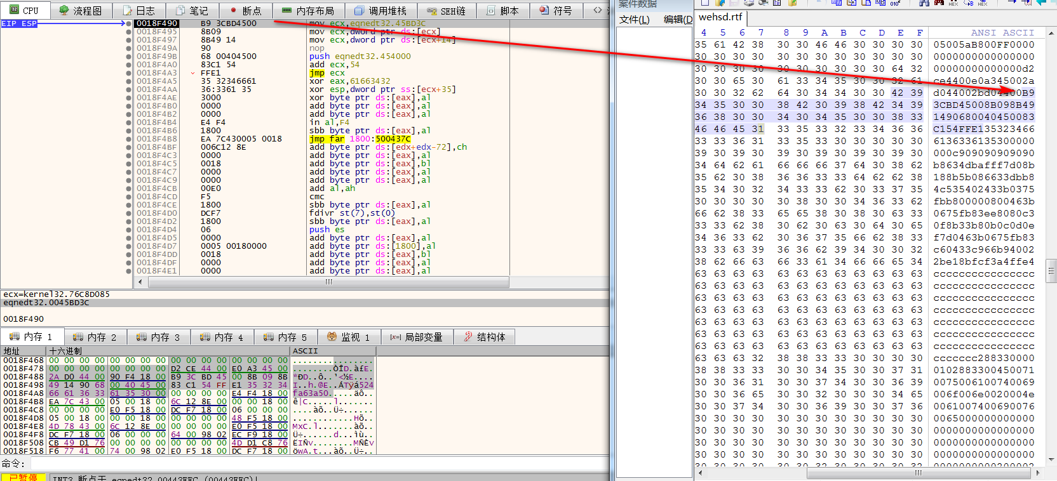
Task: Click the 已暂停 paused status label
Action: [23, 477]
